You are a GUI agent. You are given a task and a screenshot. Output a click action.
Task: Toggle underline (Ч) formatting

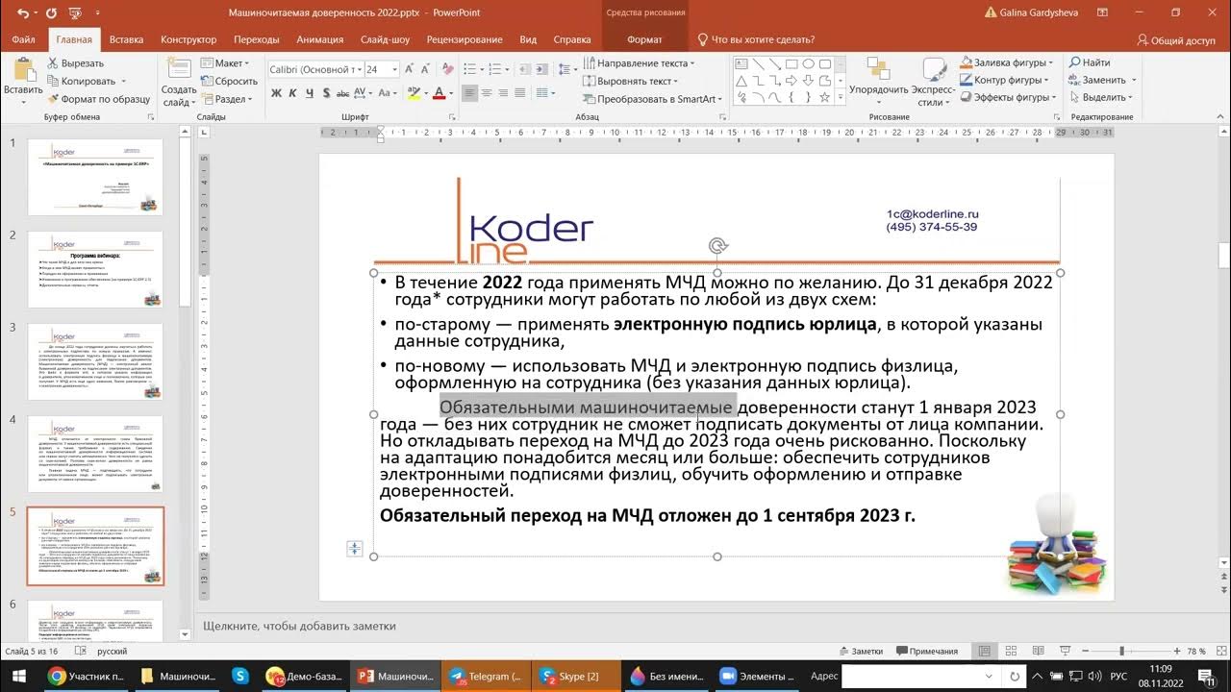tap(310, 93)
